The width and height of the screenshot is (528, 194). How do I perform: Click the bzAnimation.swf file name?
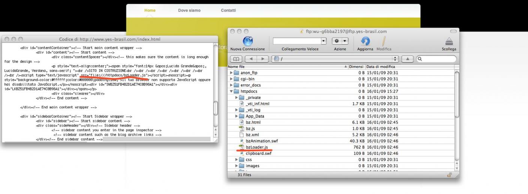tap(262, 141)
